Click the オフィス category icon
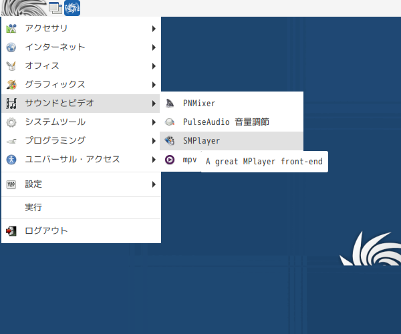The width and height of the screenshot is (401, 334). [x=11, y=66]
